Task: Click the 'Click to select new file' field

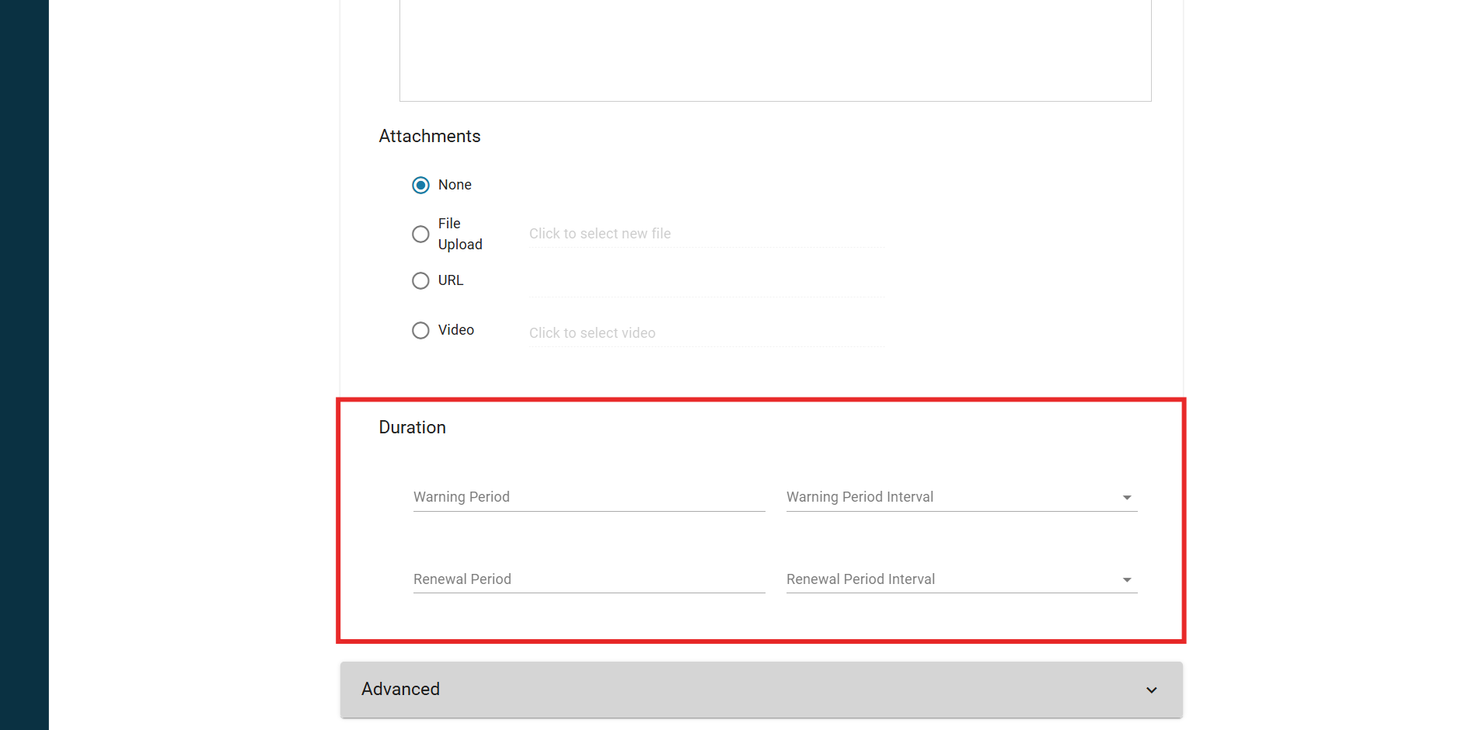Action: (706, 234)
